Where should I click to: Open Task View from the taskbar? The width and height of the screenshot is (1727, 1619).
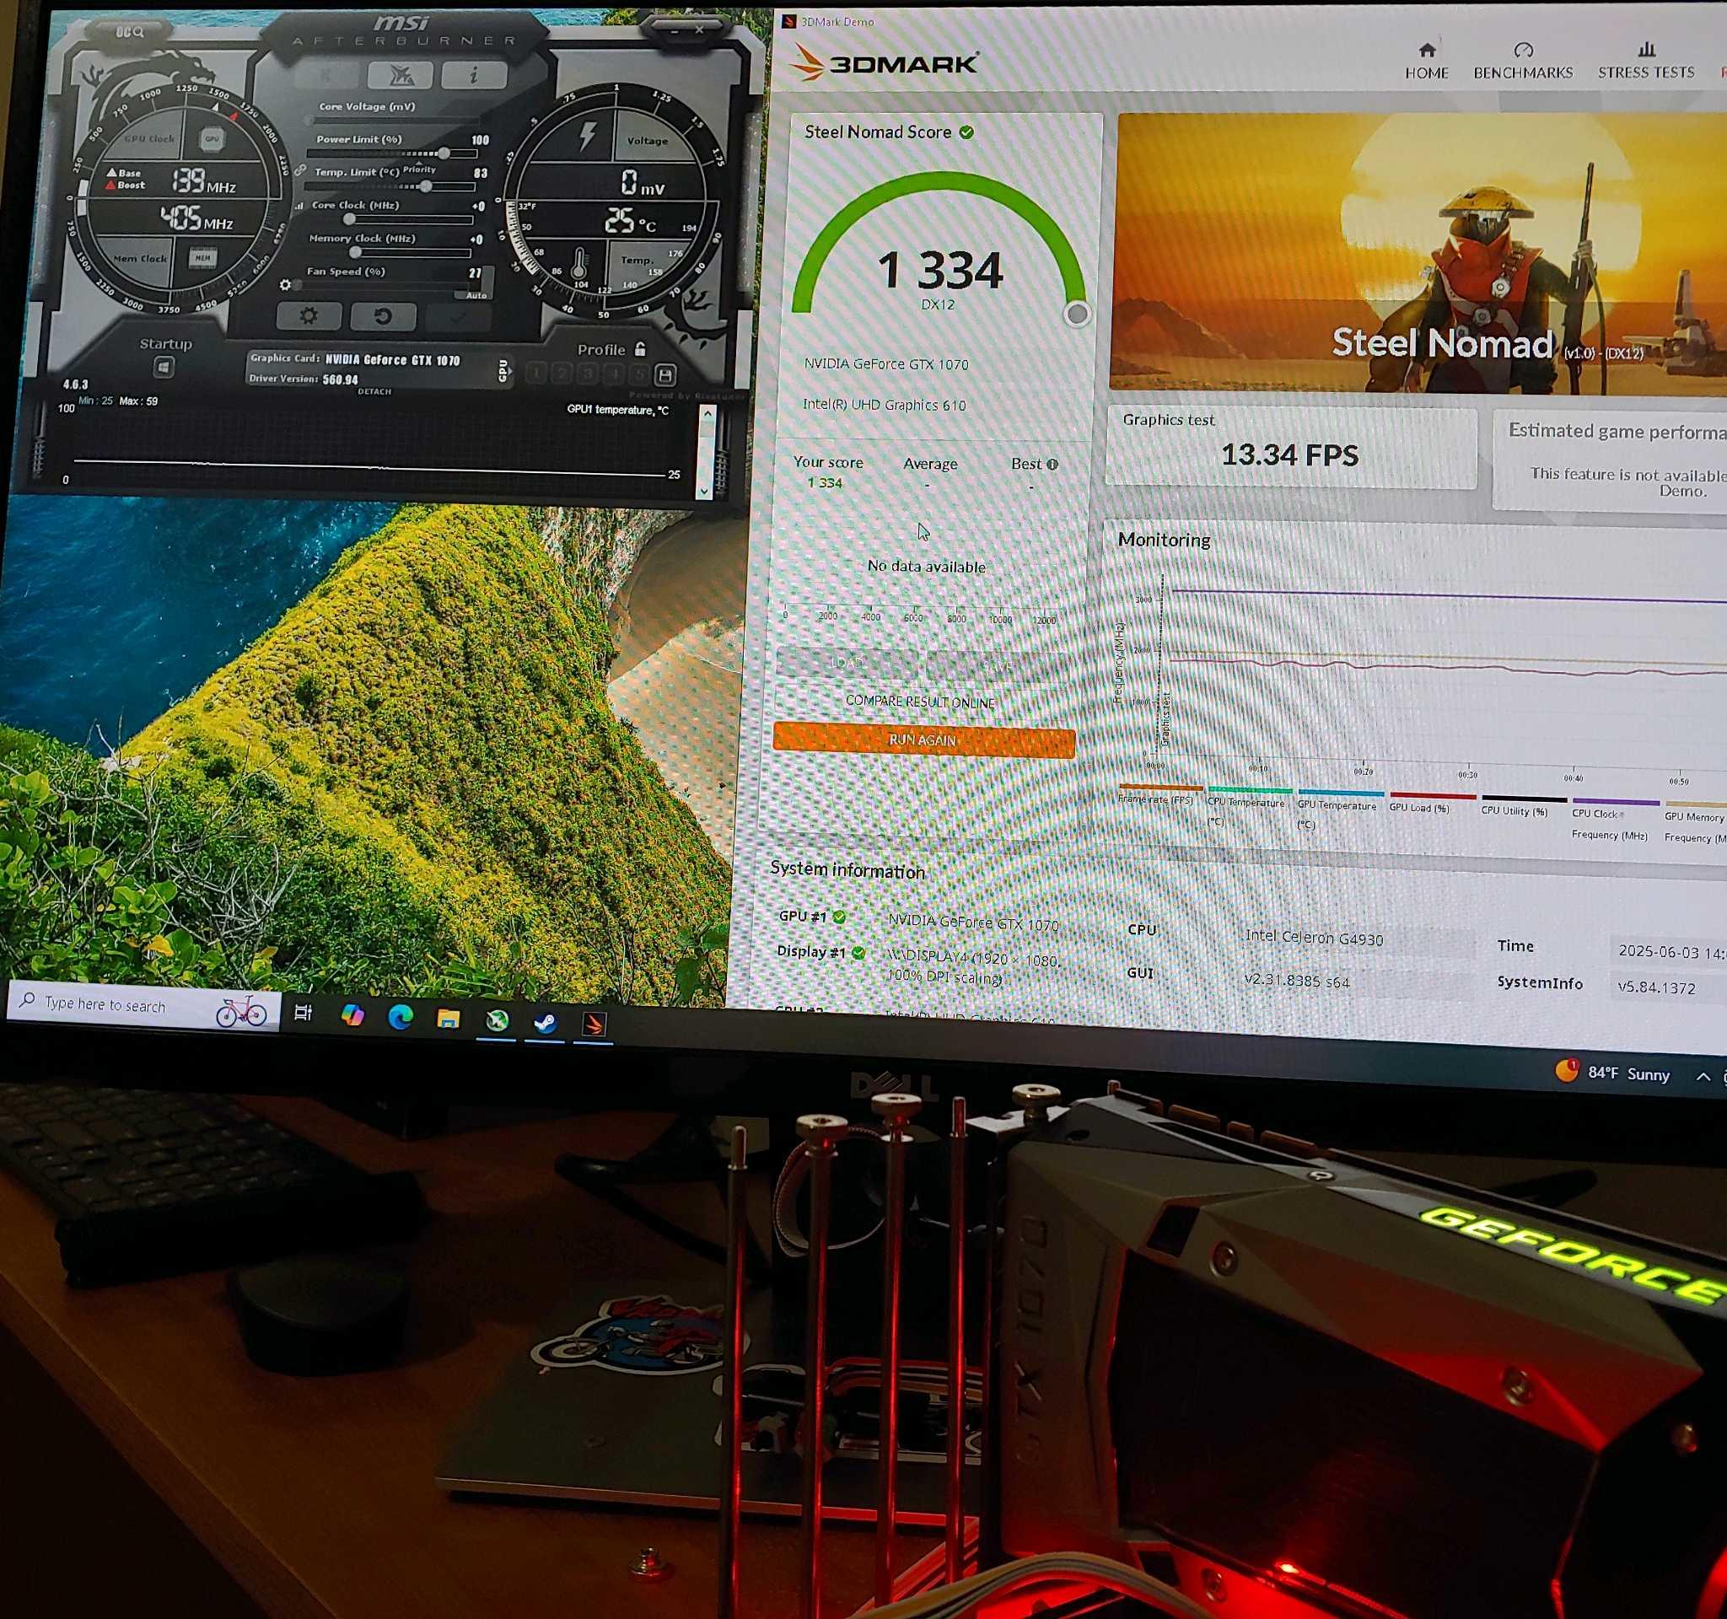coord(304,1013)
